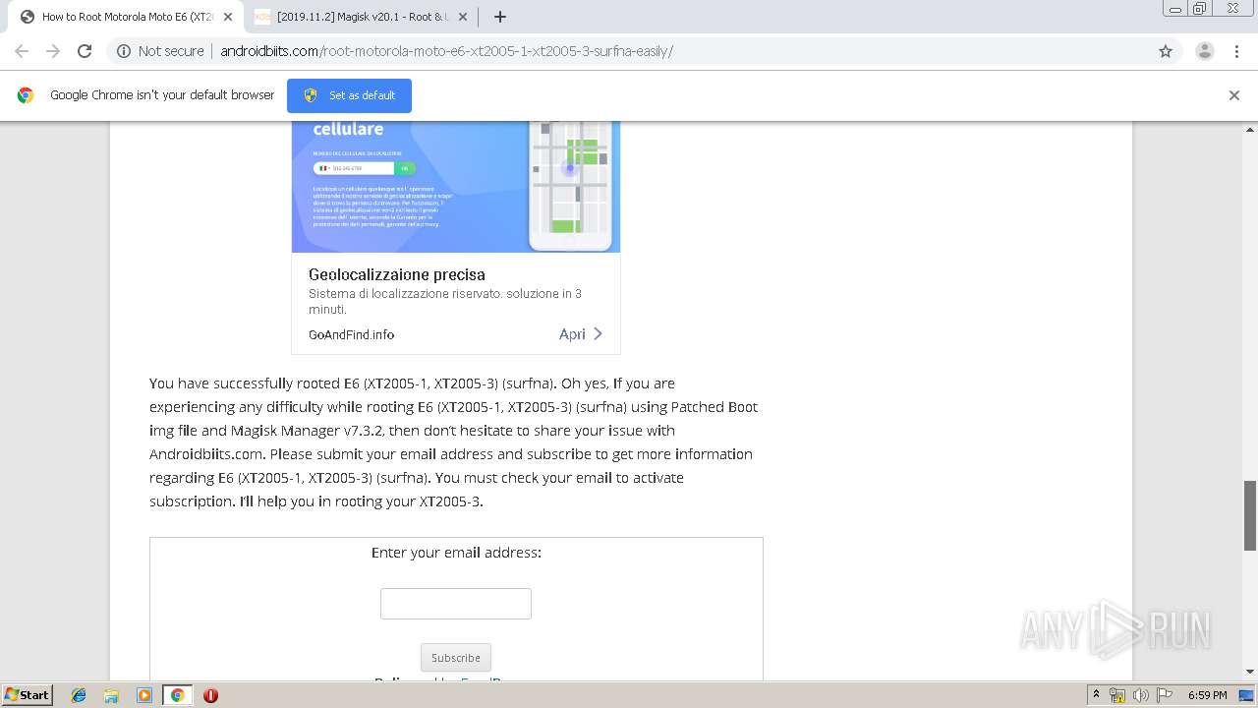Open the media player from the taskbar

click(x=144, y=695)
